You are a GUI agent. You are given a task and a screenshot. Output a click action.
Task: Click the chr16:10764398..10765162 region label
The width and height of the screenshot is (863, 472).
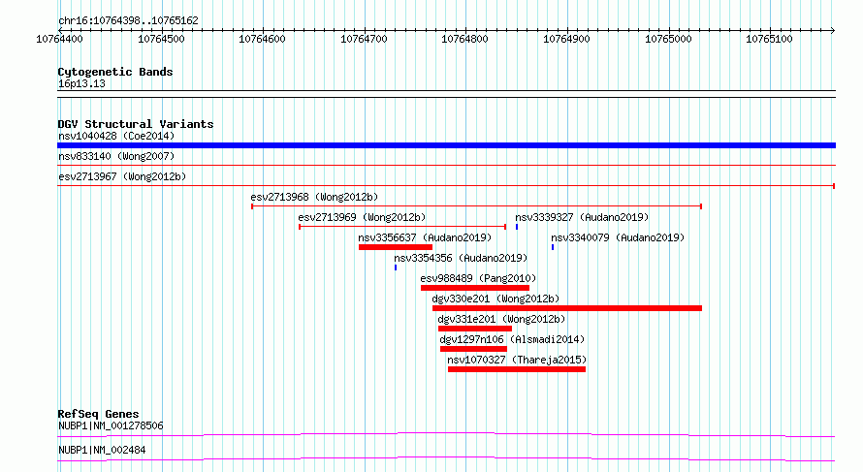coord(128,20)
